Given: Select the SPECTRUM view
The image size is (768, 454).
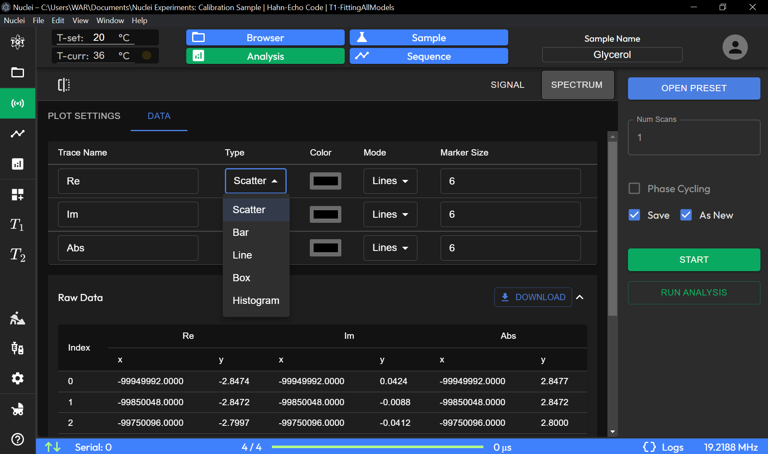Looking at the screenshot, I should point(578,85).
